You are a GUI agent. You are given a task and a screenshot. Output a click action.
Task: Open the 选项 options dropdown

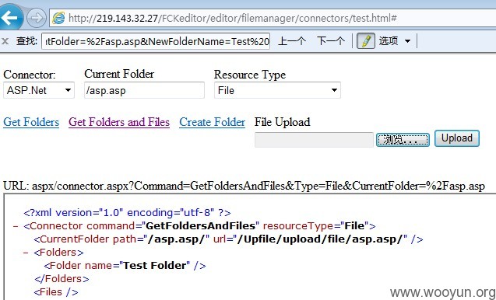395,41
